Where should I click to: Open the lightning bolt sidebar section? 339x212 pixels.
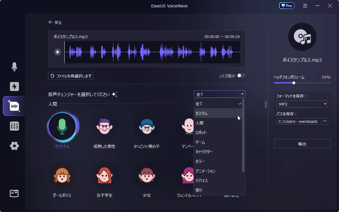[14, 86]
